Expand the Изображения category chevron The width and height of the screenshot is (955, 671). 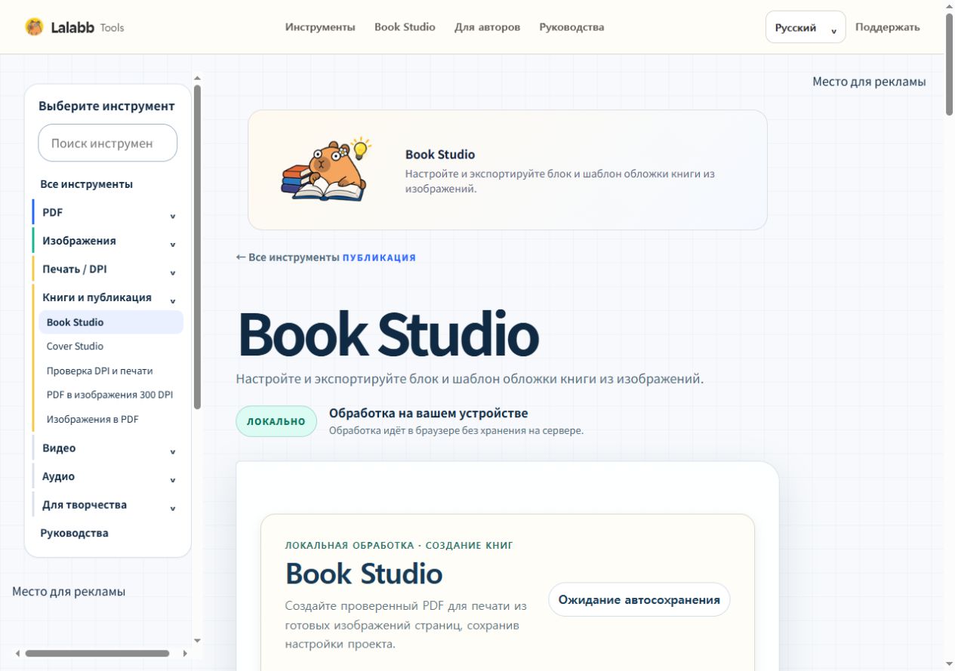click(173, 245)
